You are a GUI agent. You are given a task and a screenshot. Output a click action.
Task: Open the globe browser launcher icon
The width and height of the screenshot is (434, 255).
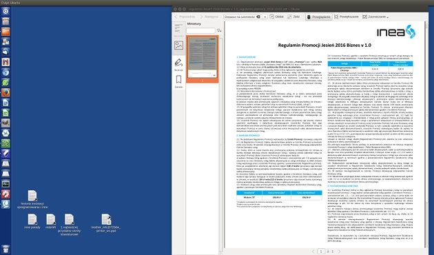coord(6,72)
